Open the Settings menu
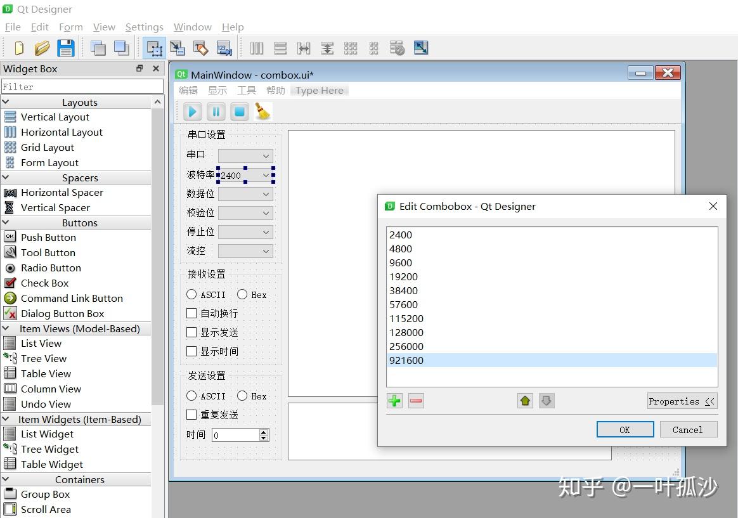 click(x=144, y=27)
